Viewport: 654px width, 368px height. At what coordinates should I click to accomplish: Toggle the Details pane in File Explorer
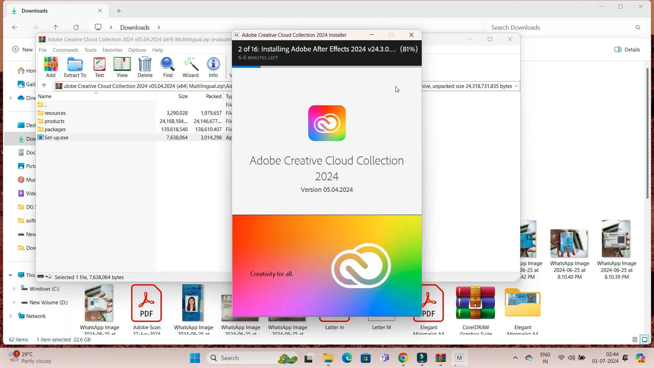click(627, 49)
